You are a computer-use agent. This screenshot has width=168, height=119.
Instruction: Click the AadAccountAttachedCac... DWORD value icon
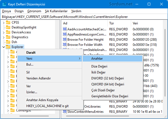(x=65, y=29)
